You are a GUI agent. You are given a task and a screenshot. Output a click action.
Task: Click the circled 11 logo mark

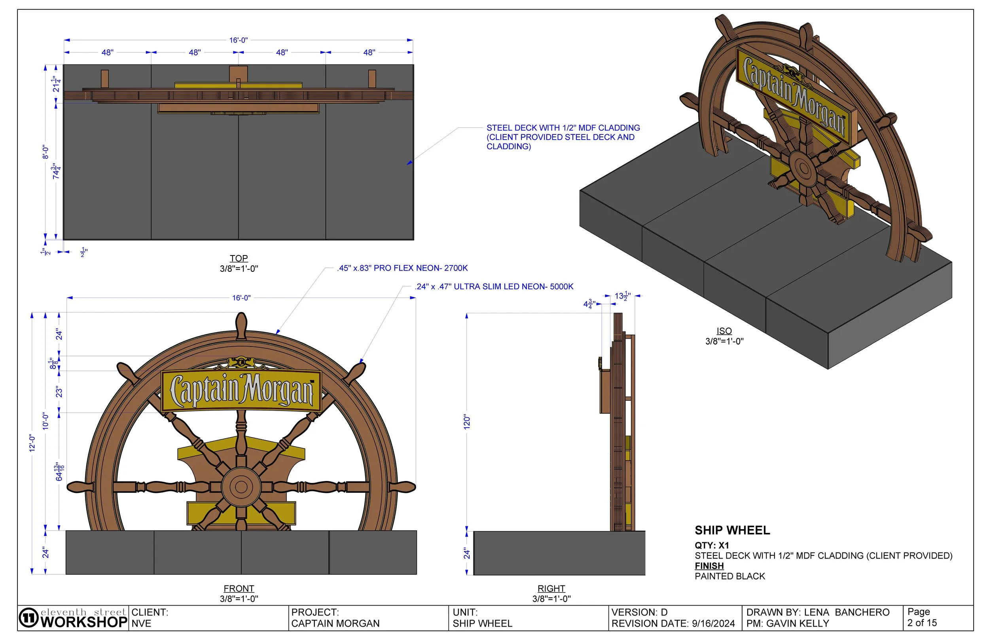(29, 618)
